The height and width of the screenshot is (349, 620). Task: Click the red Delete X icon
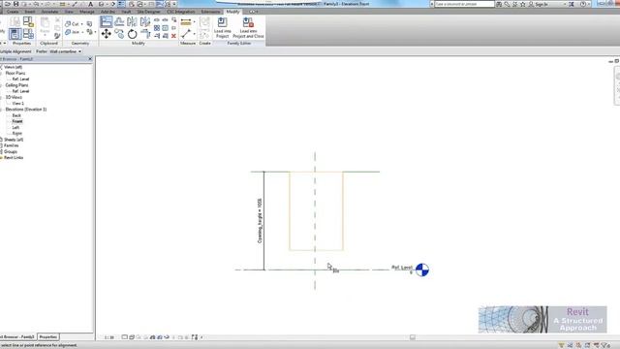173,36
